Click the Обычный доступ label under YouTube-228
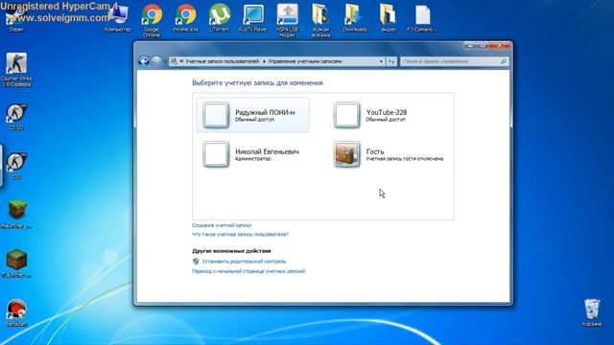Viewport: 614px width, 345px height. [x=386, y=120]
